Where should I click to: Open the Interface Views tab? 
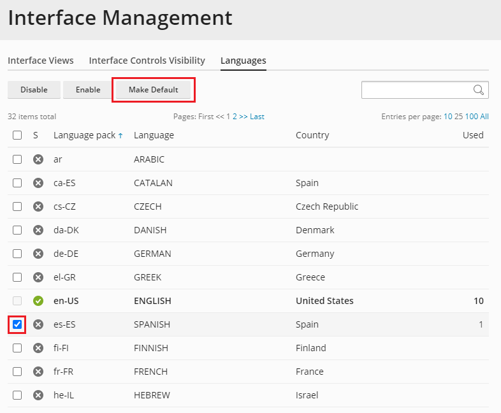point(41,61)
